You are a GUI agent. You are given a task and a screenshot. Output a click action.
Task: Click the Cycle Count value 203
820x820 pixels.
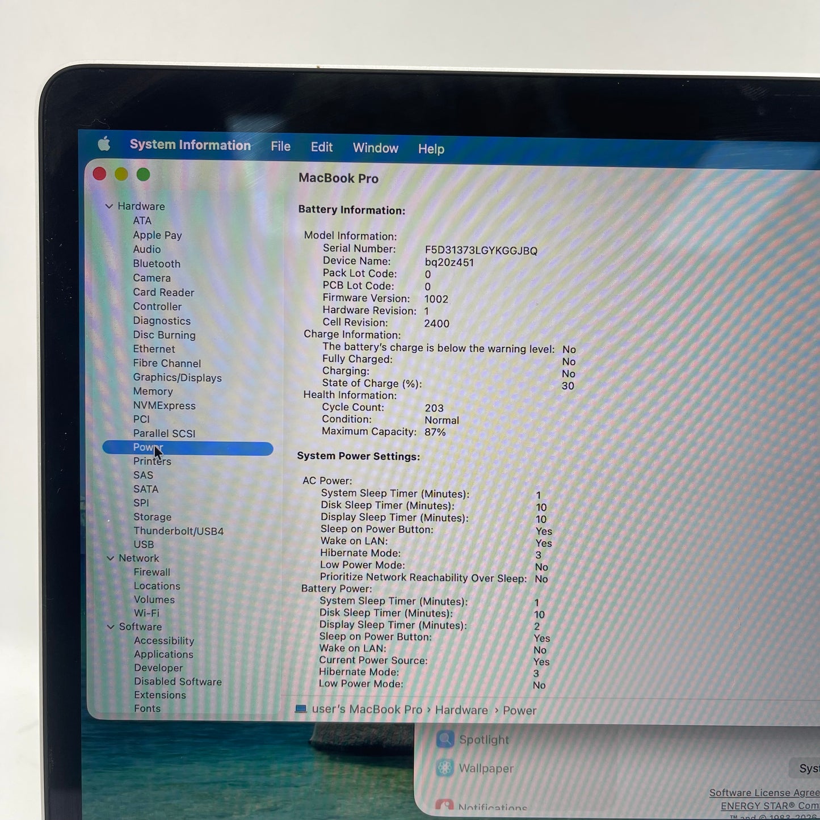(x=434, y=408)
